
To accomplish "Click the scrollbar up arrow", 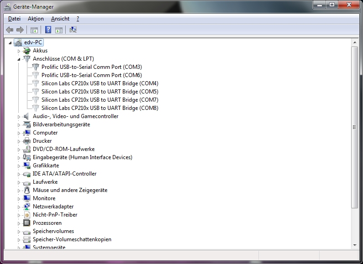I will [355, 42].
